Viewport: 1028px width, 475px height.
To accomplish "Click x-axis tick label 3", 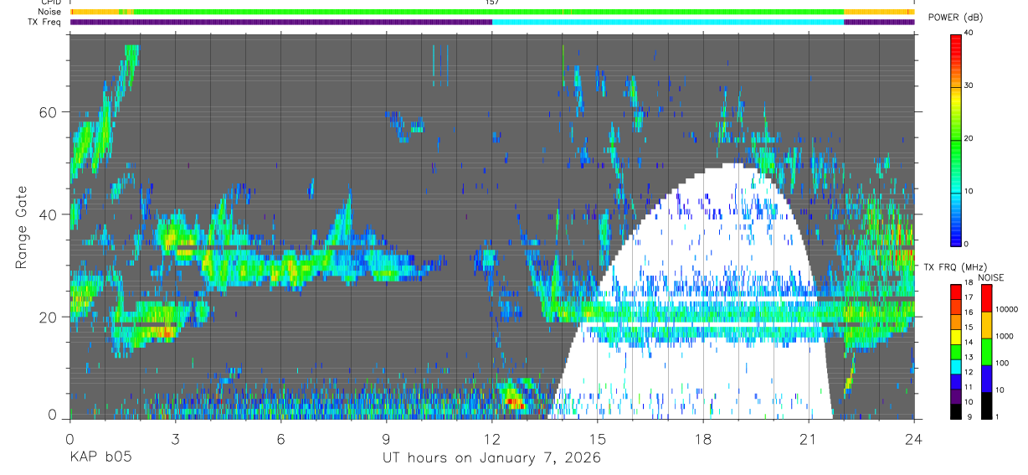I will (175, 437).
